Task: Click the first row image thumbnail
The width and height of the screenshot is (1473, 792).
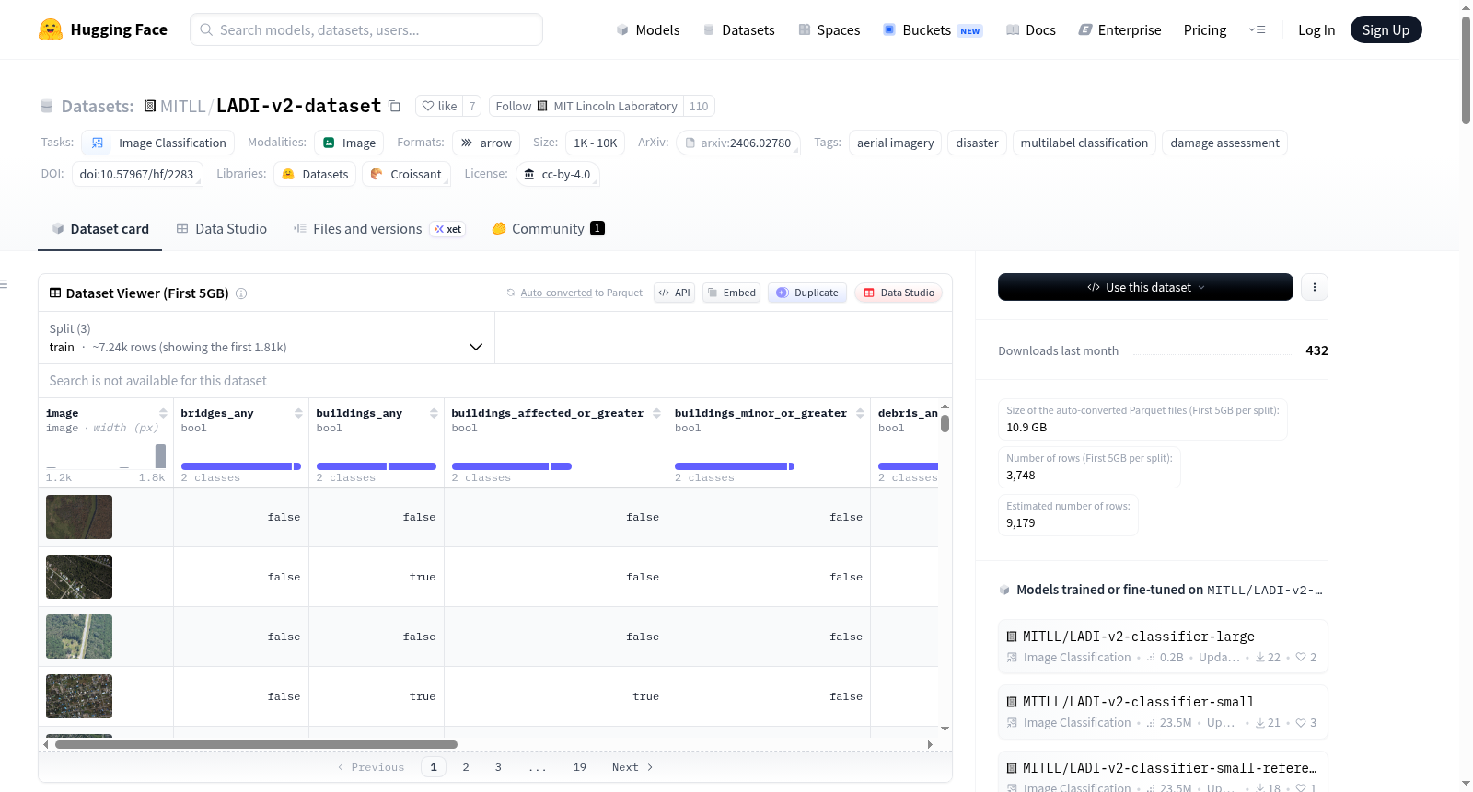Action: pyautogui.click(x=79, y=517)
